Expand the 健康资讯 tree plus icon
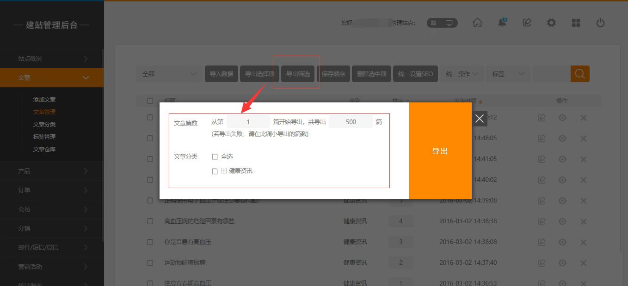Viewport: 628px width, 286px height. (x=224, y=171)
